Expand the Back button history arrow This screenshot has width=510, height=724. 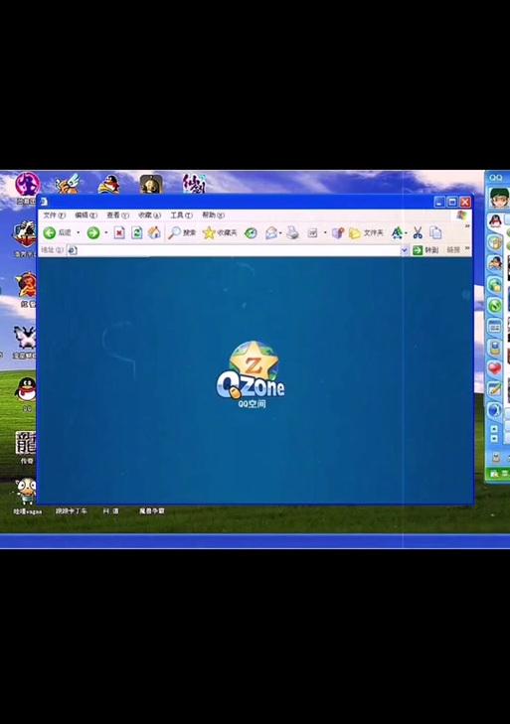79,233
